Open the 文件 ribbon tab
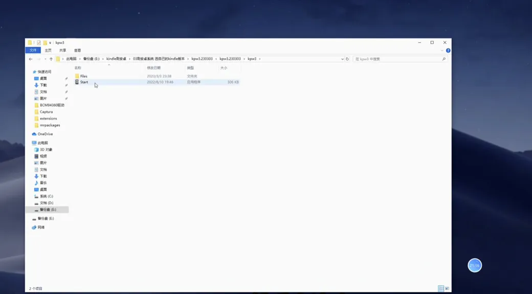 click(33, 50)
